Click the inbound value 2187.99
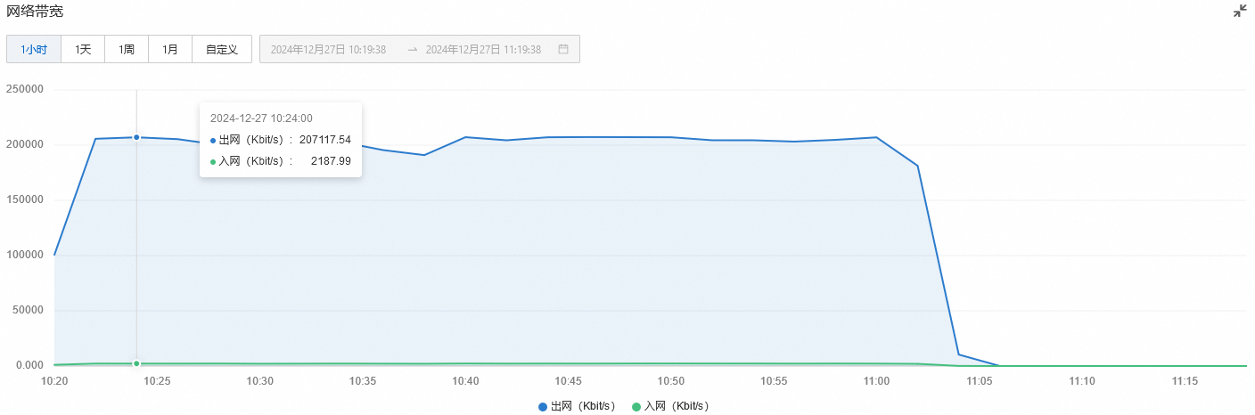This screenshot has height=415, width=1255. tap(331, 161)
